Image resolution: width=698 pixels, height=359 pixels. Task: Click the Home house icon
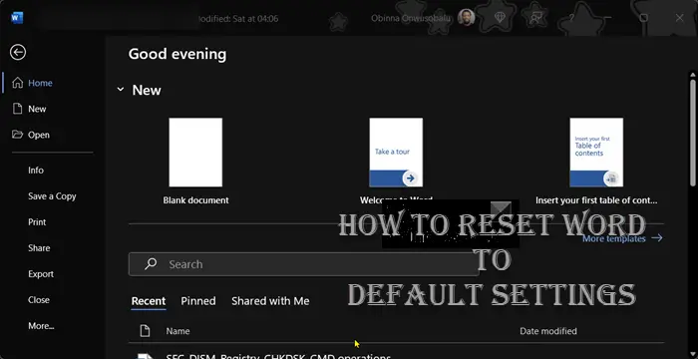(17, 83)
